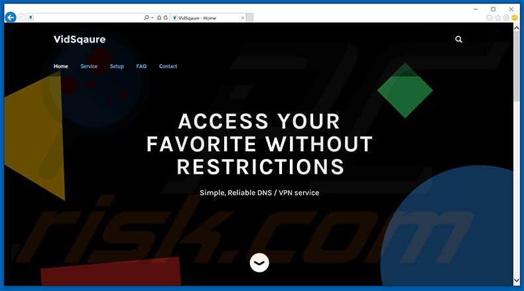
Task: Click the security lock icon in address bar
Action: (159, 18)
